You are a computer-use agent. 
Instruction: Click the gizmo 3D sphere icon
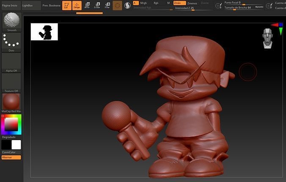(117, 6)
